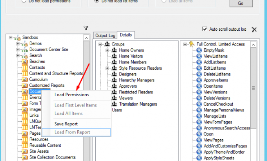Choose Load From Report menu entry
267x161 pixels.
(x=76, y=132)
